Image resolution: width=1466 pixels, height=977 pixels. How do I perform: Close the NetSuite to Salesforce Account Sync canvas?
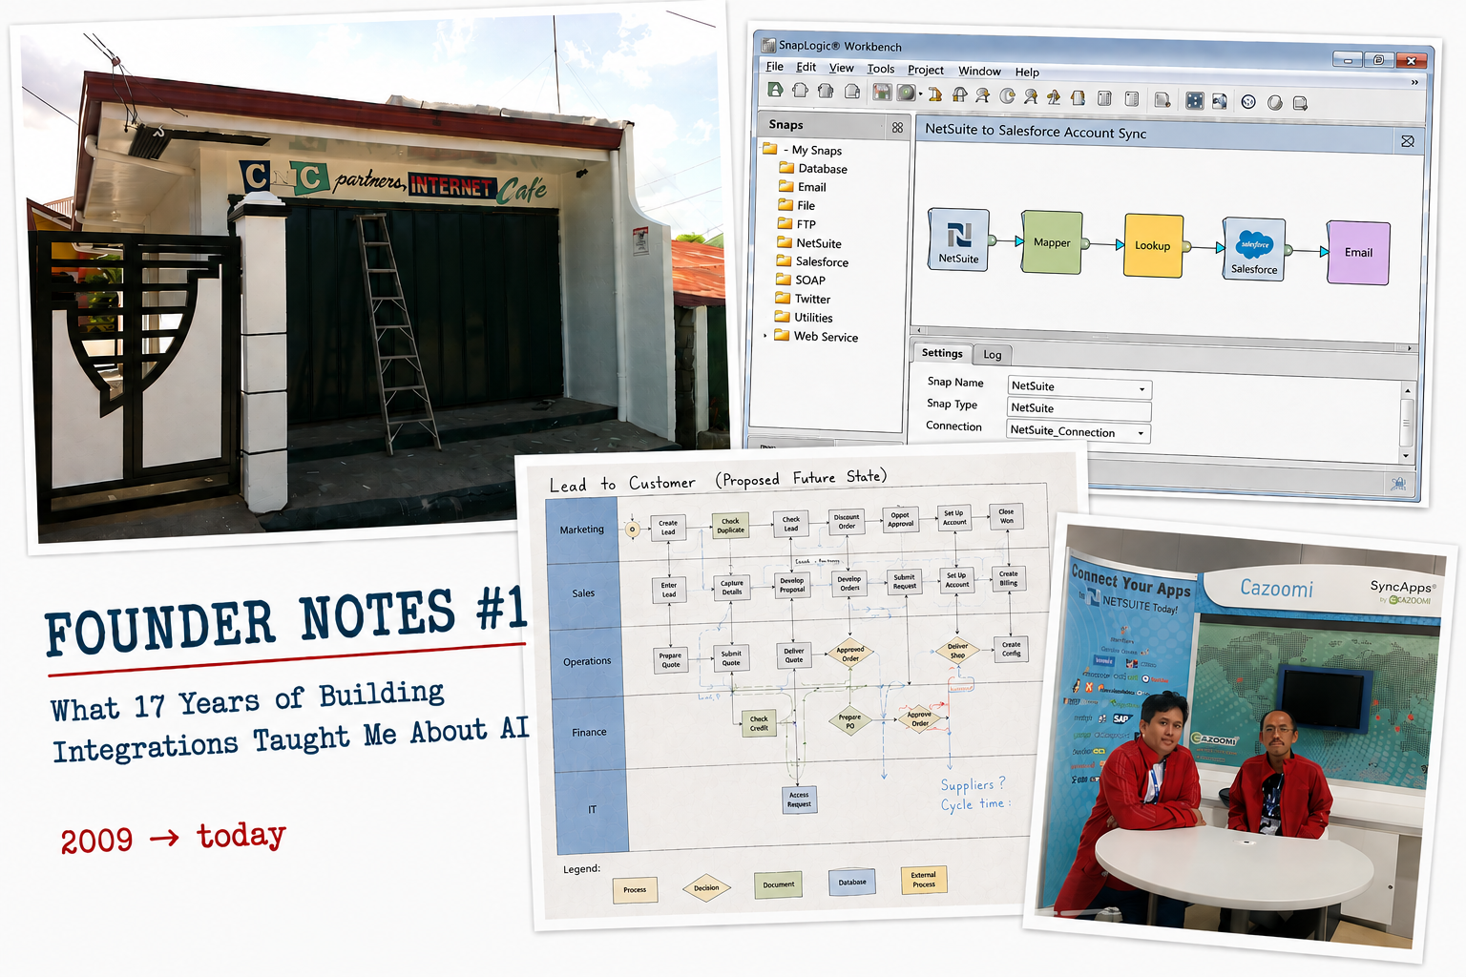(1407, 141)
